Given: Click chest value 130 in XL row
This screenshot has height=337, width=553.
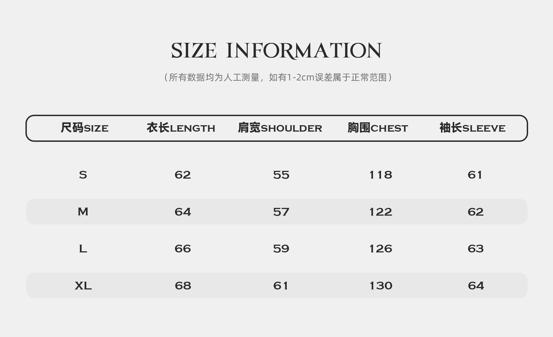Looking at the screenshot, I should (x=381, y=286).
